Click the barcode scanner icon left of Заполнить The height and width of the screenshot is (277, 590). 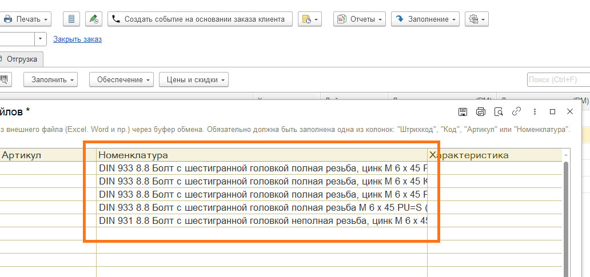pyautogui.click(x=5, y=79)
